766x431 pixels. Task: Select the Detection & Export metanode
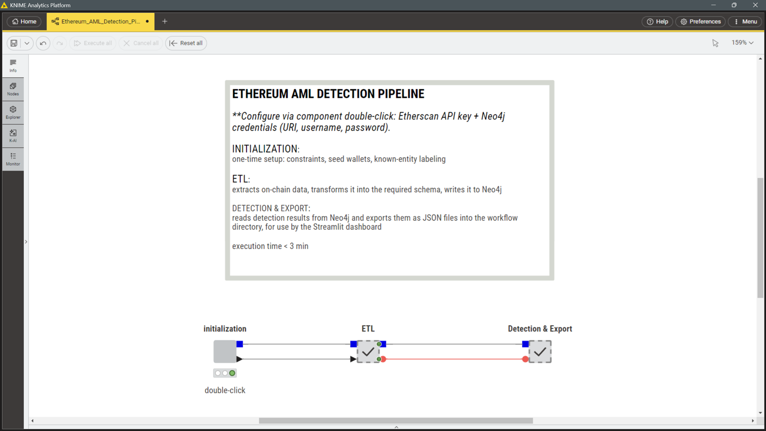[540, 352]
